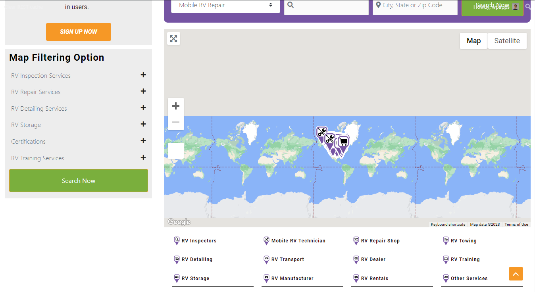Open the Terms of Use map link

[x=516, y=225]
